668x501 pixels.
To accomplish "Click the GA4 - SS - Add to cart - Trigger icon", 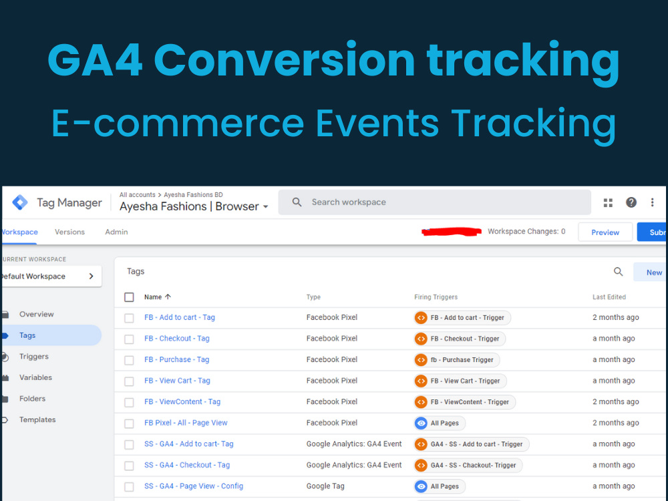I will (x=421, y=444).
